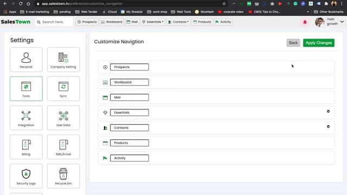347x195 pixels.
Task: Click the Prospects row target icon
Action: (105, 67)
